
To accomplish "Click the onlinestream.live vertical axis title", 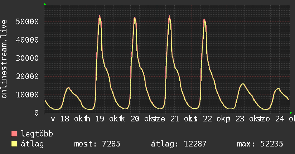I will pyautogui.click(x=4, y=59).
